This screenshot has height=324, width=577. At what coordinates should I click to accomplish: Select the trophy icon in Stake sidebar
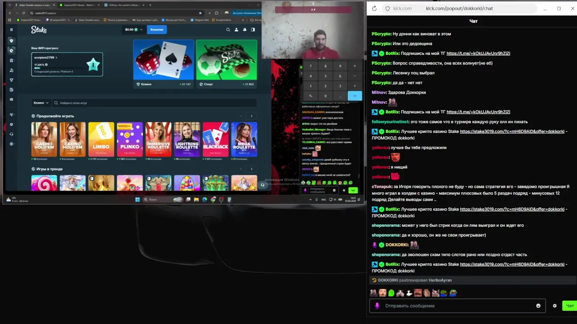[x=11, y=80]
